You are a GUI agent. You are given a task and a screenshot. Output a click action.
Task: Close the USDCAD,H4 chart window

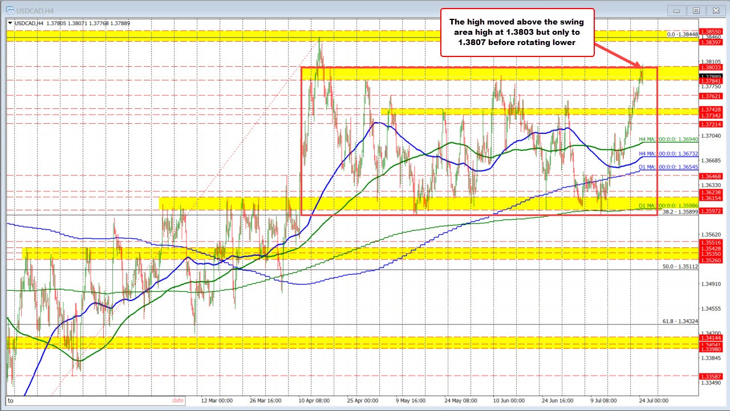point(715,10)
